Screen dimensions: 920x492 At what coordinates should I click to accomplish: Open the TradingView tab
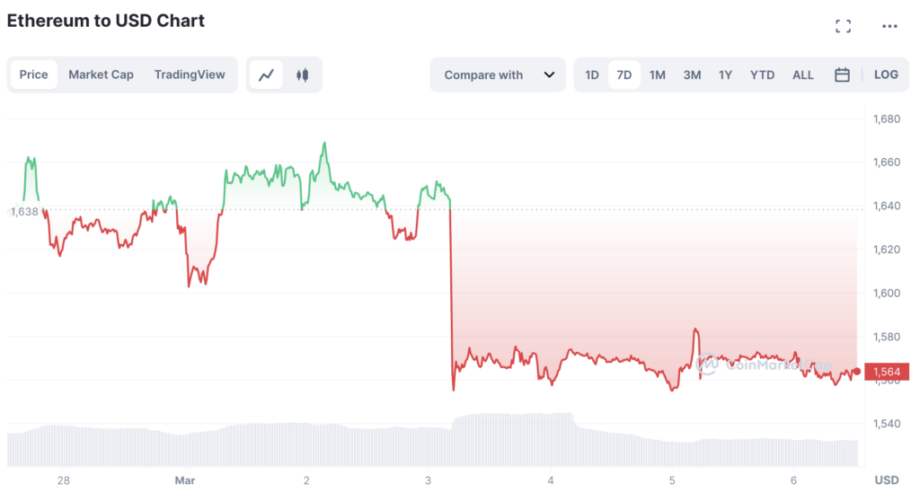coord(190,75)
